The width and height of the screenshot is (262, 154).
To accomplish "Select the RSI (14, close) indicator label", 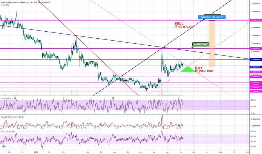I will pyautogui.click(x=8, y=132).
